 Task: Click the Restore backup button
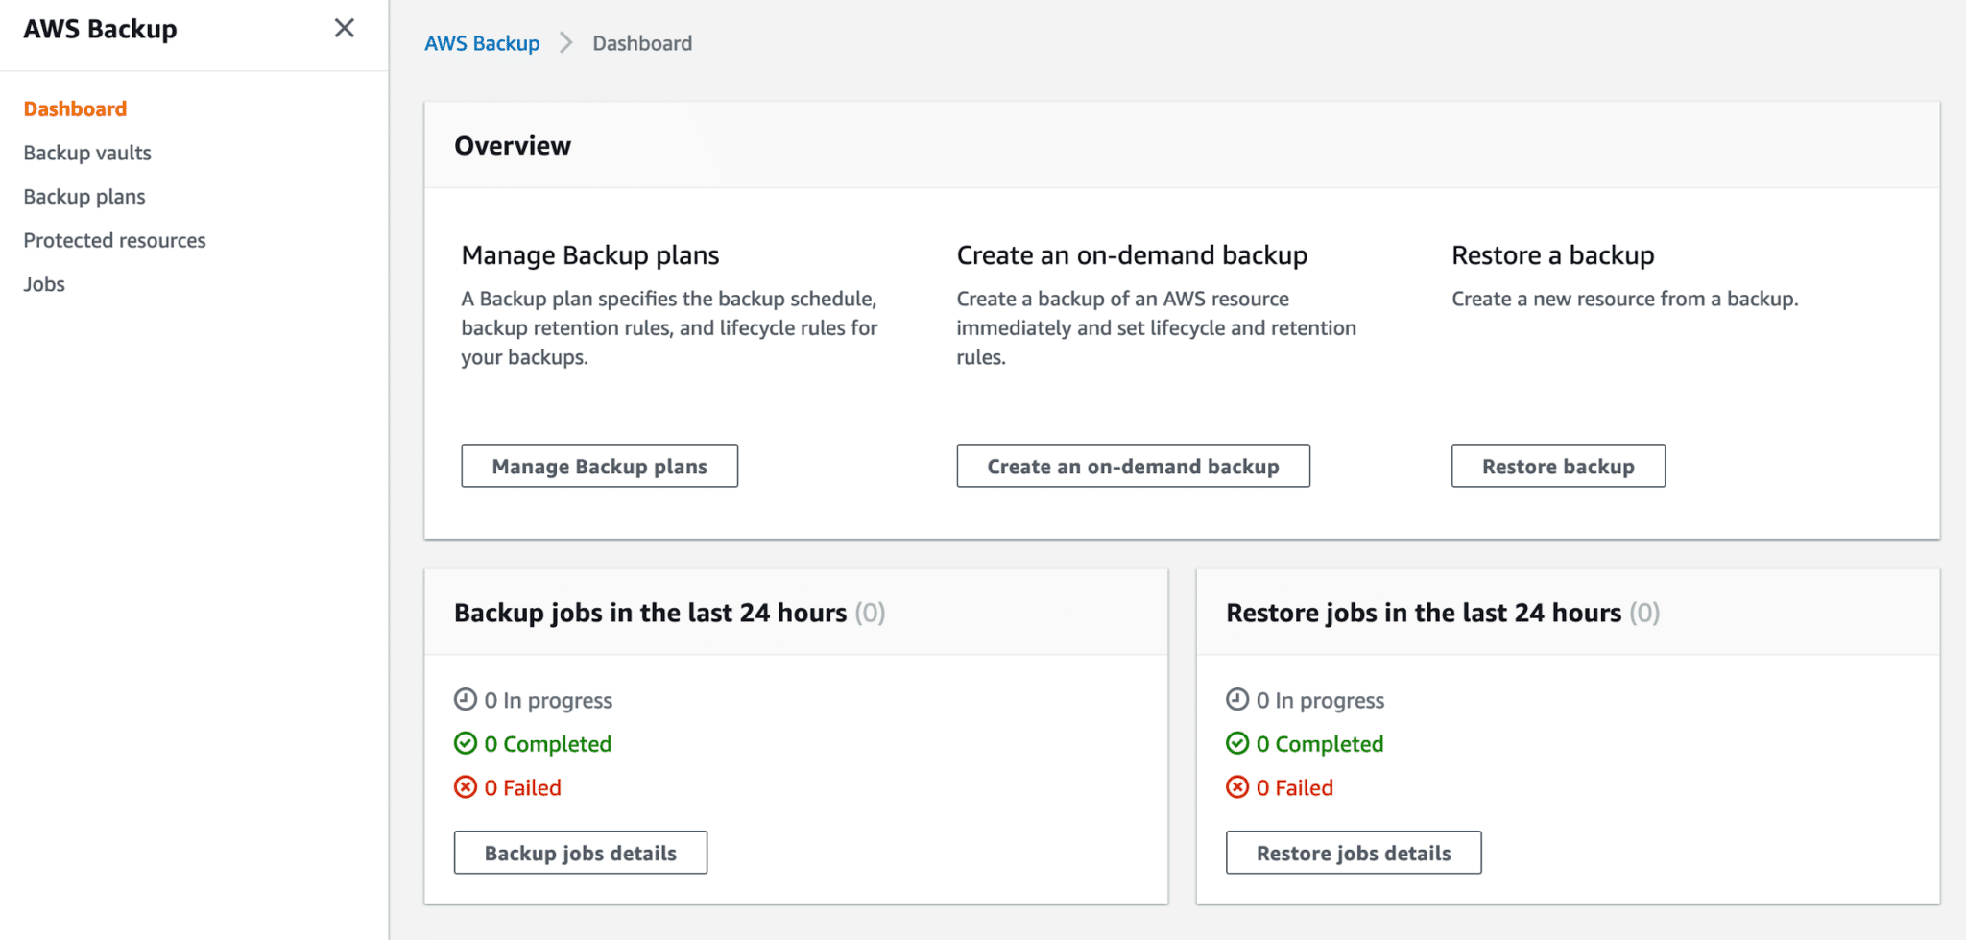[x=1557, y=466]
